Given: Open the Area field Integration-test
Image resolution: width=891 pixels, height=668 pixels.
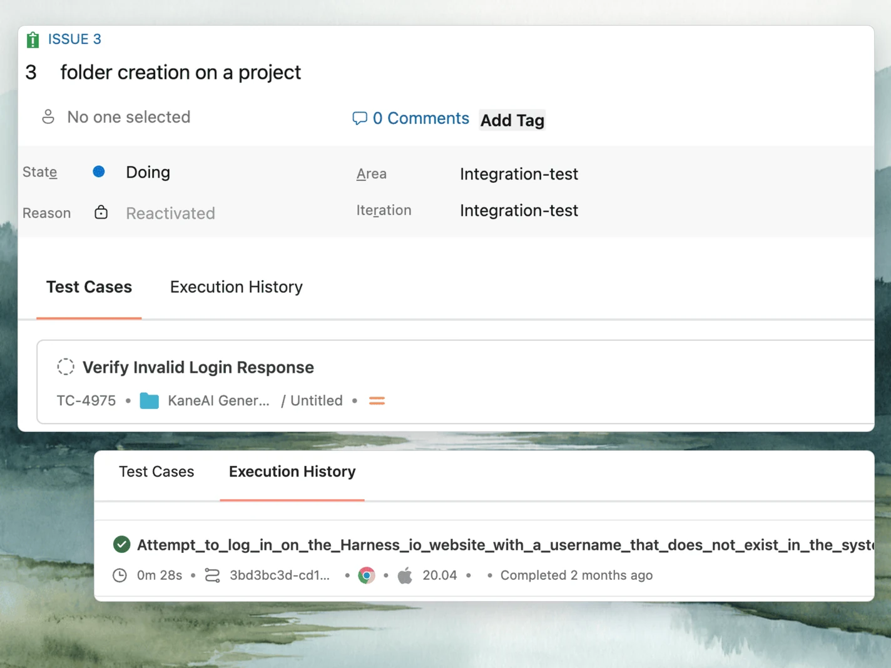Looking at the screenshot, I should 519,174.
